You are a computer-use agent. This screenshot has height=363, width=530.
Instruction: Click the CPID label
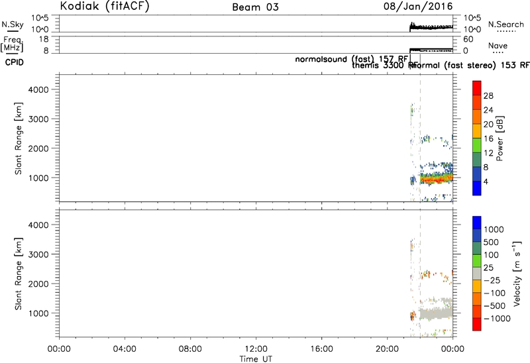pyautogui.click(x=15, y=62)
